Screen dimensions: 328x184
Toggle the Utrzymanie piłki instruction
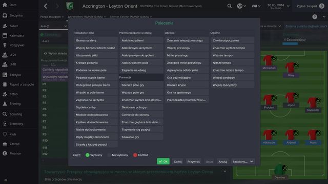(x=96, y=55)
